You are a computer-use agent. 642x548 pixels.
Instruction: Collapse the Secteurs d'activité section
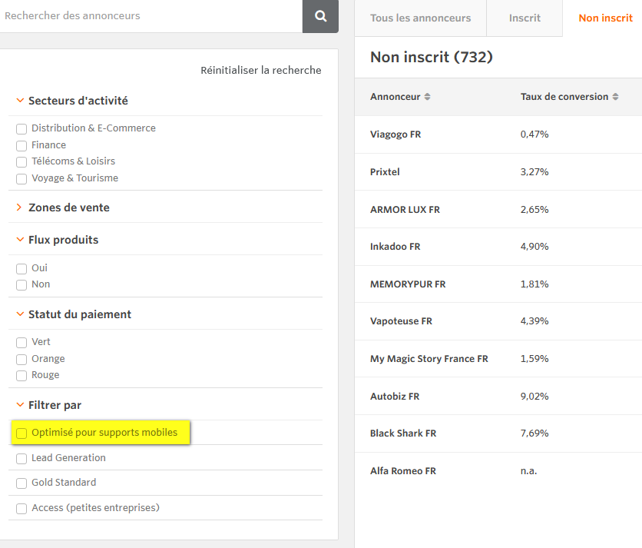pos(20,101)
